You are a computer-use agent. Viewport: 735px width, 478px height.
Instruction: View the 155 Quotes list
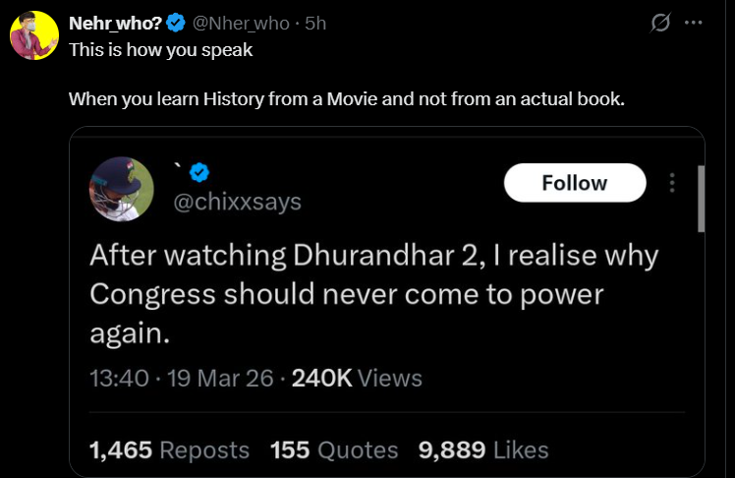[334, 450]
